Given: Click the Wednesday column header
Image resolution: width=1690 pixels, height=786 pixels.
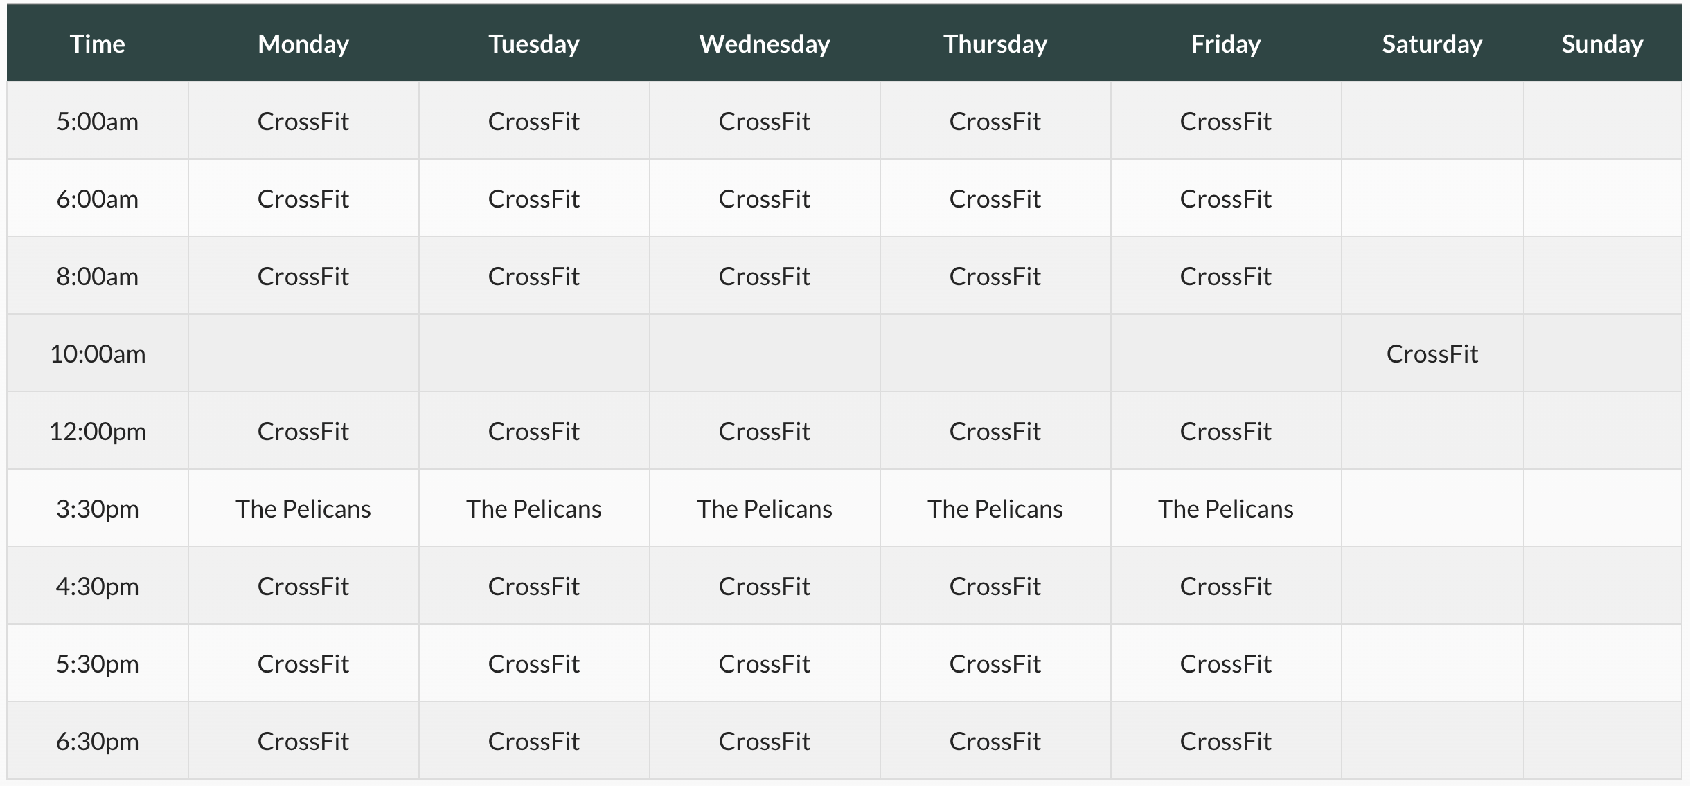Looking at the screenshot, I should pos(765,44).
